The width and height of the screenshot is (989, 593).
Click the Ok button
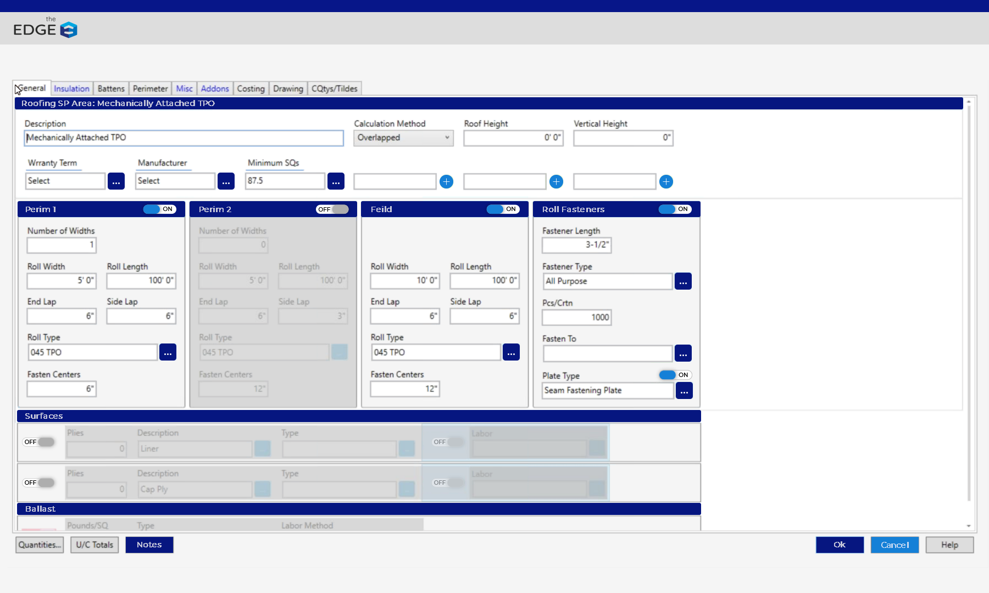tap(839, 545)
